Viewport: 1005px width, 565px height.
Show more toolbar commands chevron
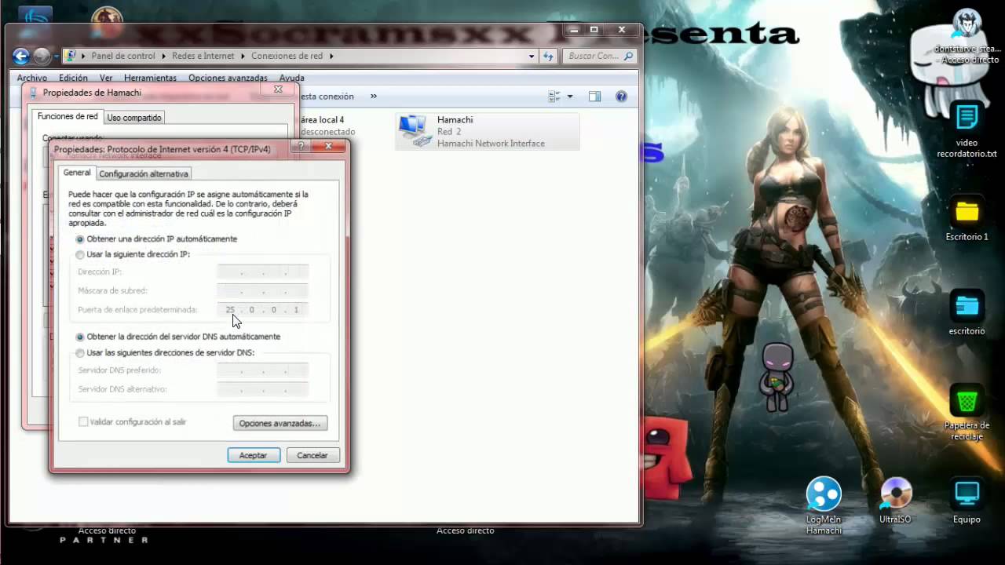click(x=373, y=97)
